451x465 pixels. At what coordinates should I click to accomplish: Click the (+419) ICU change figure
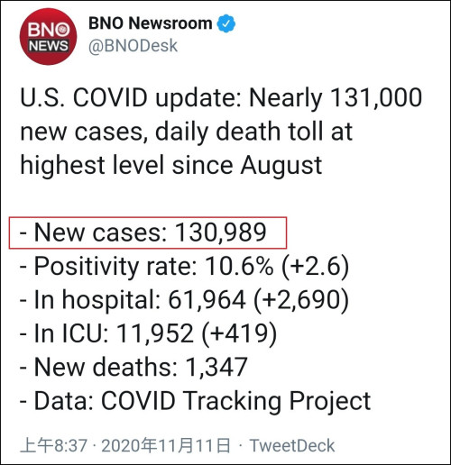click(239, 333)
